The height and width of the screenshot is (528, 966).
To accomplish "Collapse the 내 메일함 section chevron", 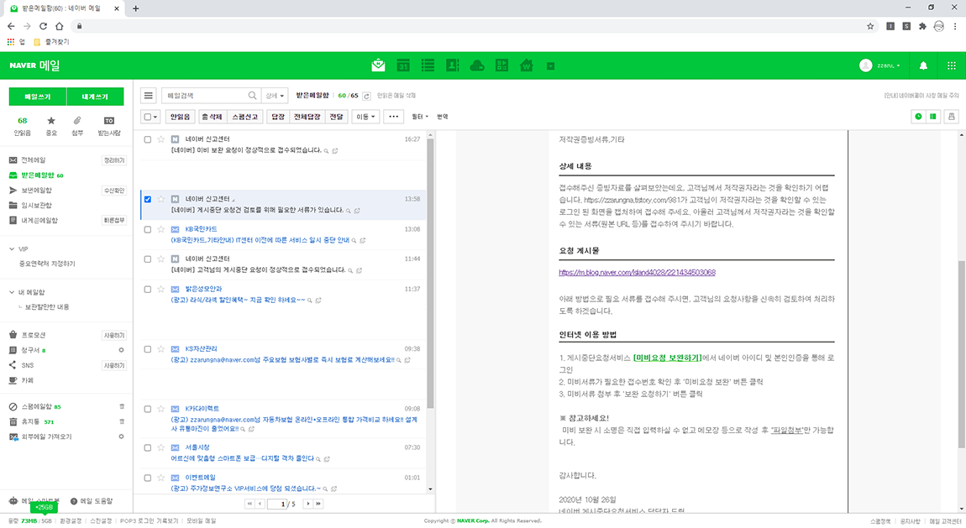I will 12,292.
